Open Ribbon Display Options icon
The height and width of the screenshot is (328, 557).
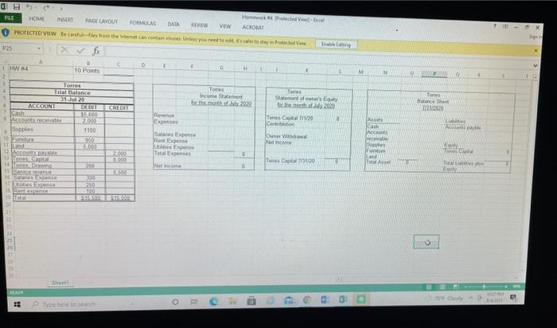click(504, 26)
